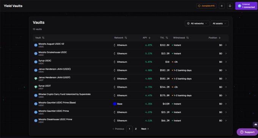The width and height of the screenshot is (258, 138).
Task: Click USDC icon of Morpho Smokehouse USDC
Action: coord(36,54)
